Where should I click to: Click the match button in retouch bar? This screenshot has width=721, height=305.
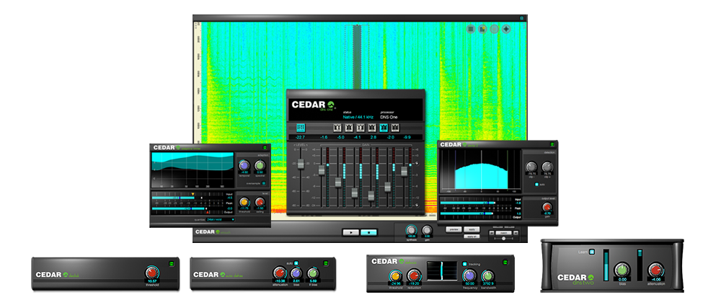pyautogui.click(x=503, y=233)
